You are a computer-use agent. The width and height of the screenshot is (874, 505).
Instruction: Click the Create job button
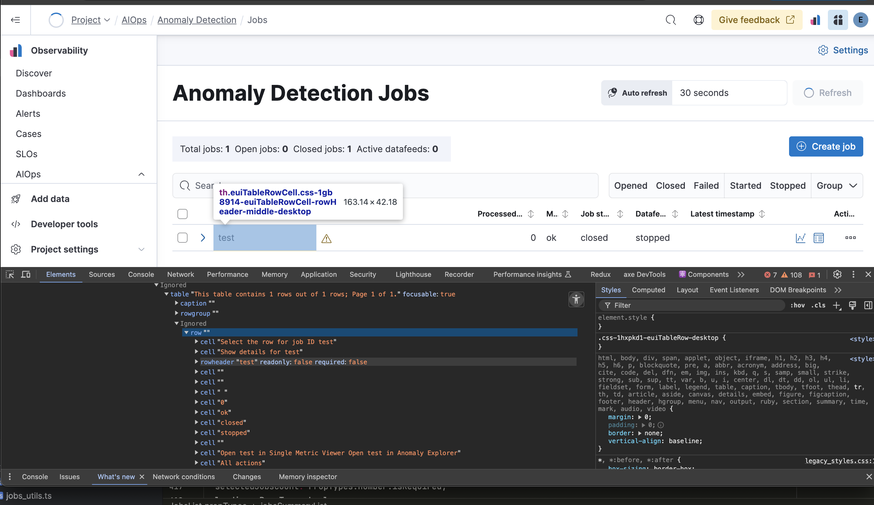point(826,147)
